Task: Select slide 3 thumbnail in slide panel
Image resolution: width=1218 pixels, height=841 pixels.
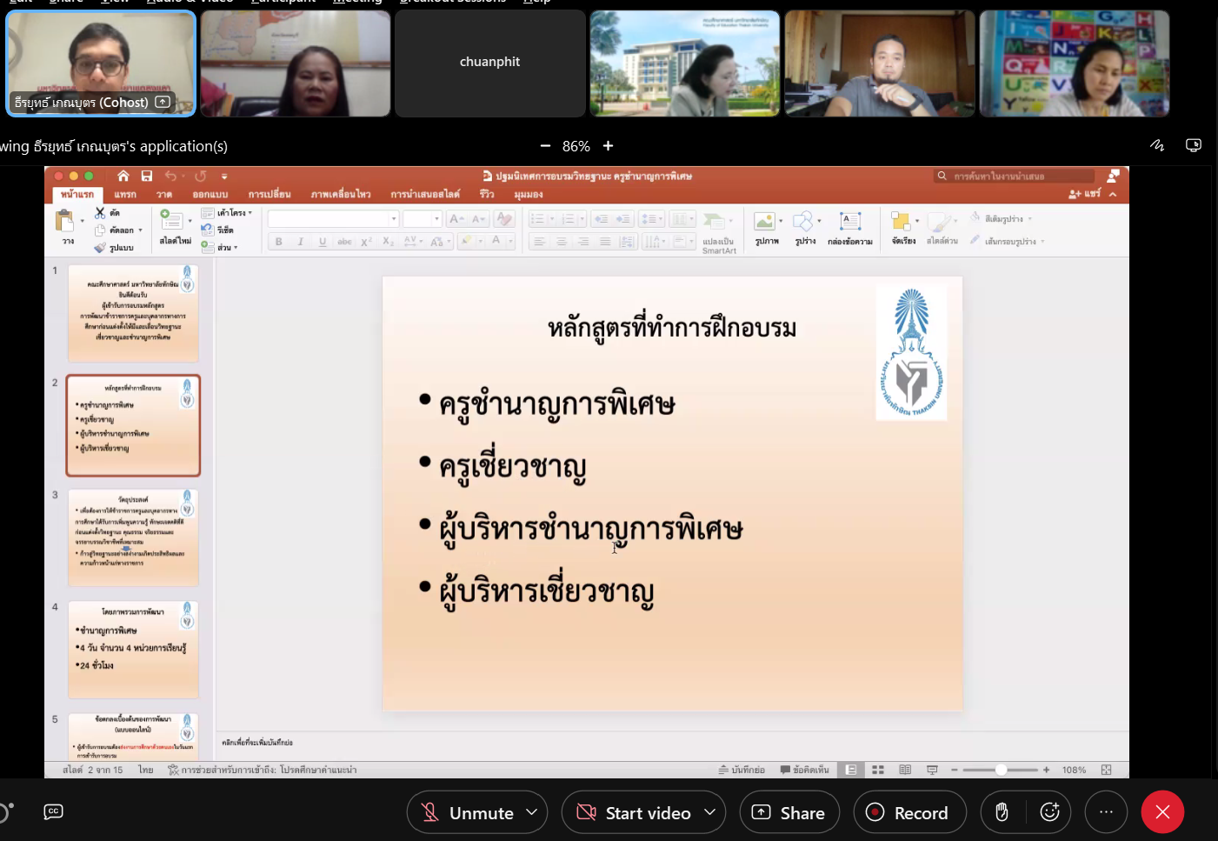Action: 133,537
